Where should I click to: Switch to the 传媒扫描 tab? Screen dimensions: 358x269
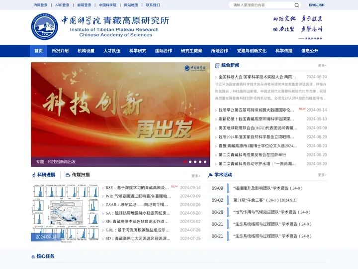point(81,175)
